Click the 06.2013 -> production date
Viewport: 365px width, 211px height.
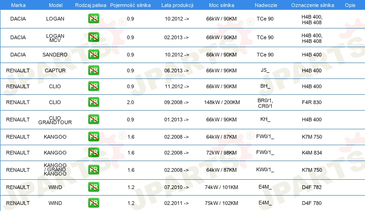(176, 70)
